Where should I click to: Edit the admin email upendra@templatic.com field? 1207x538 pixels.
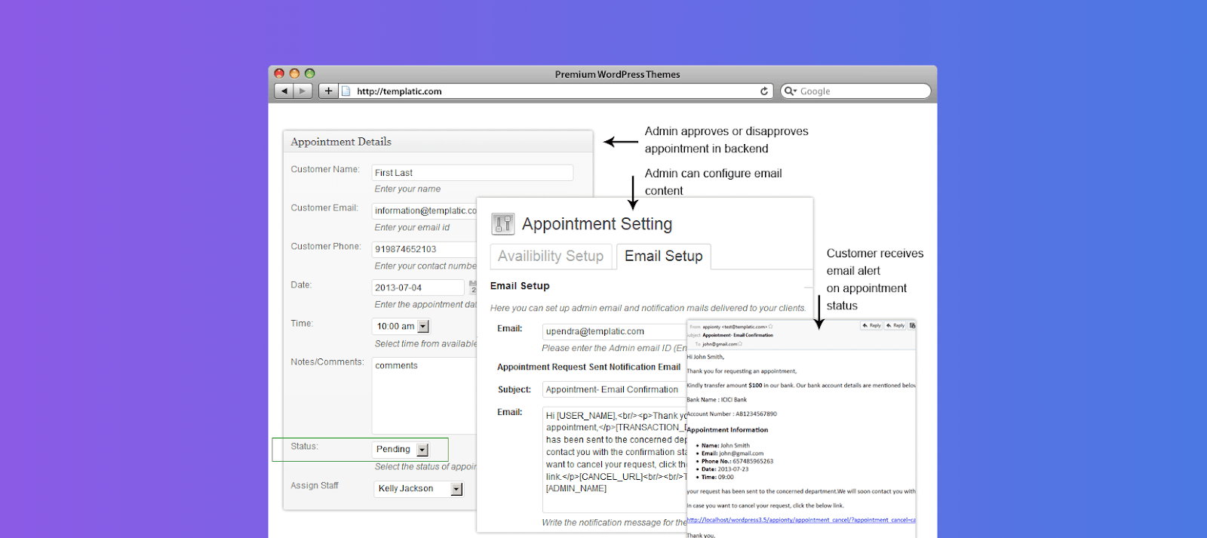pos(614,331)
